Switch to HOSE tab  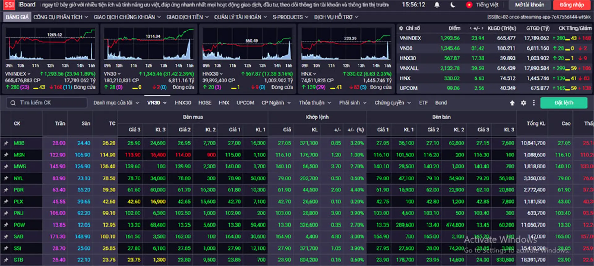click(x=205, y=103)
